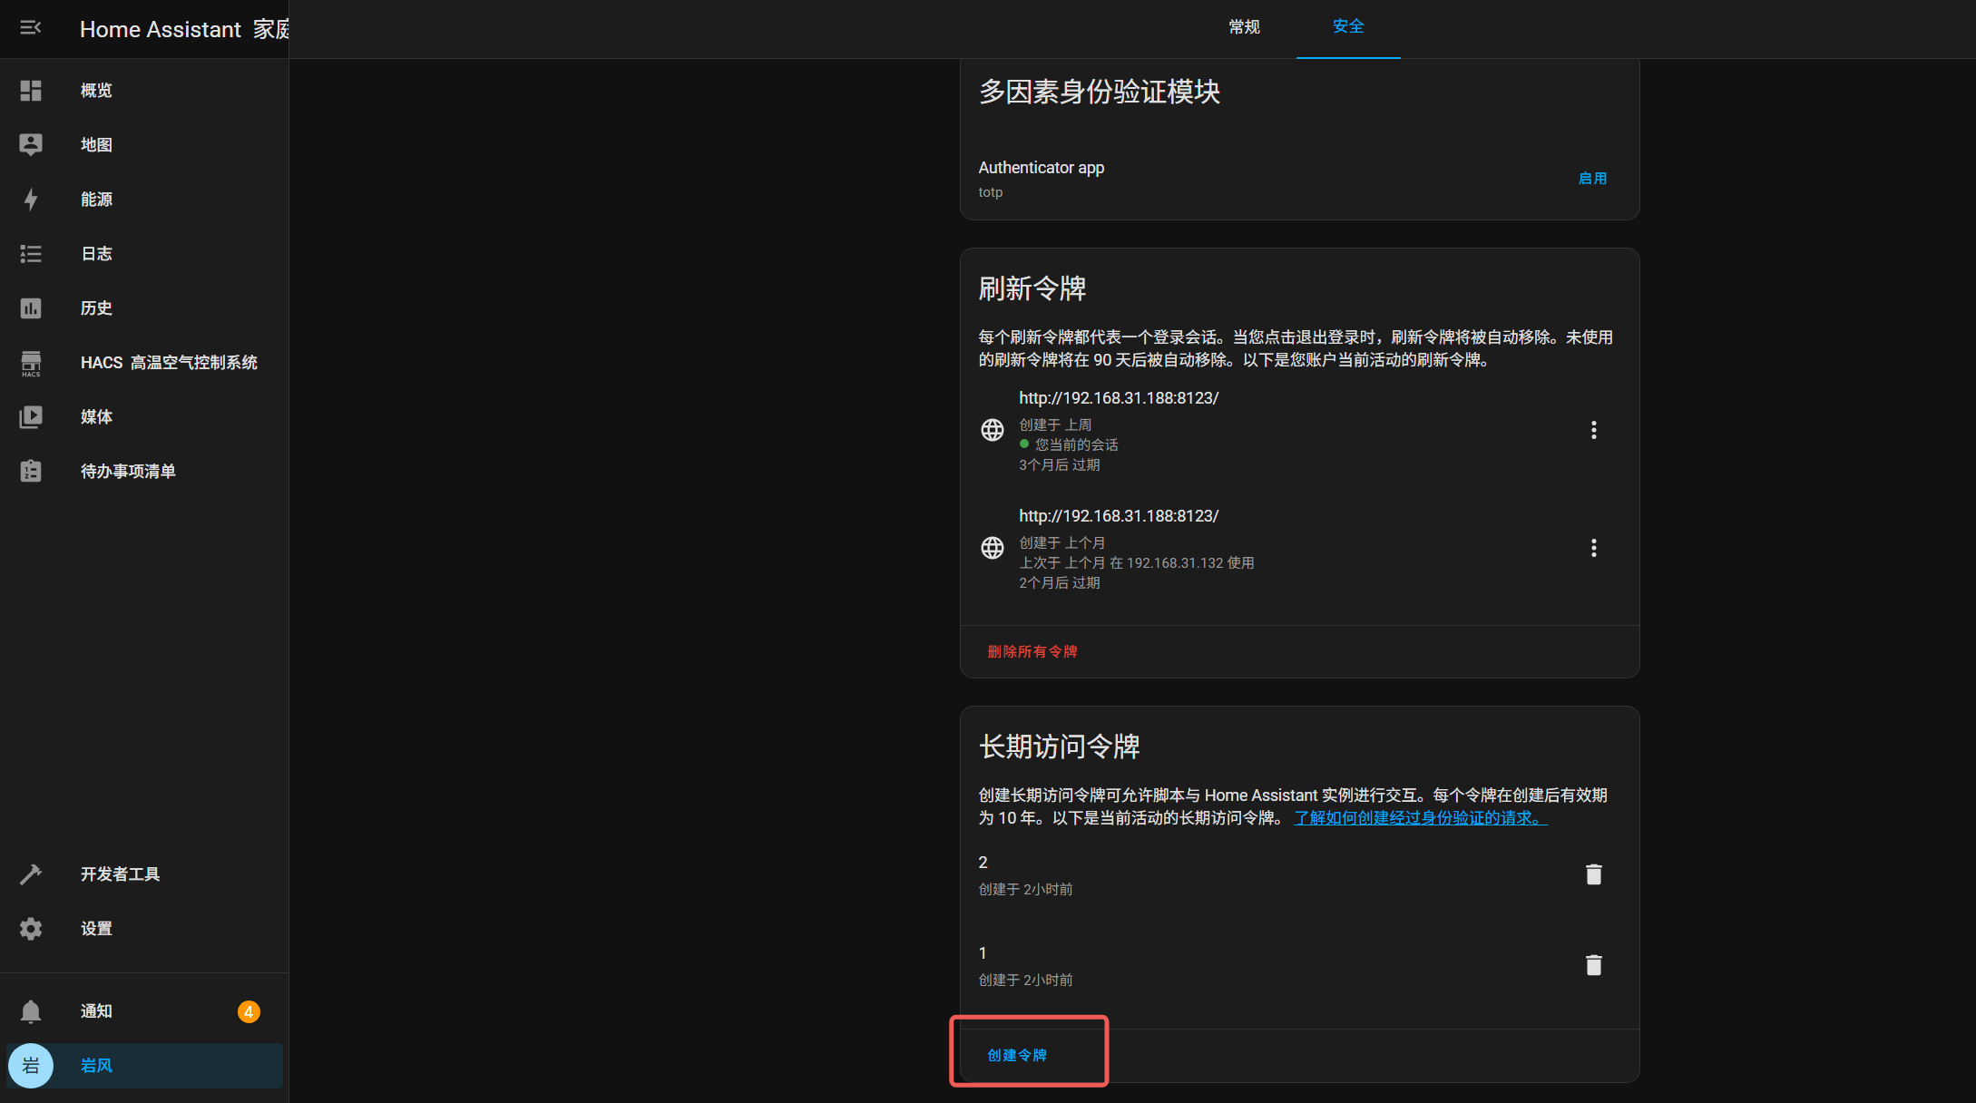Collapse the sidebar with the hamburger icon
Viewport: 1976px width, 1103px height.
click(x=31, y=28)
